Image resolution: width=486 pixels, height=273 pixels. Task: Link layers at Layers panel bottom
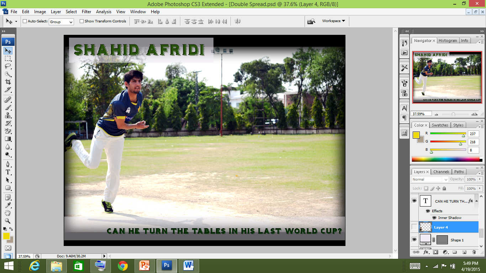click(x=416, y=252)
